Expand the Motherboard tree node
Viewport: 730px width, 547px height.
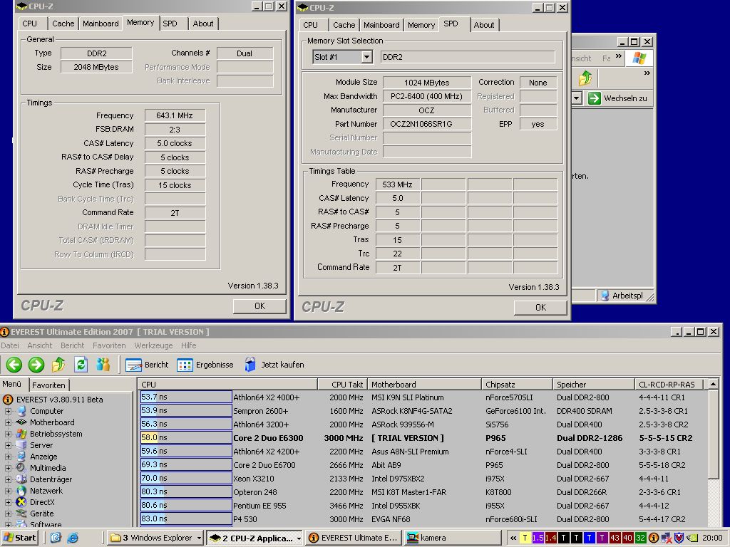coord(8,422)
